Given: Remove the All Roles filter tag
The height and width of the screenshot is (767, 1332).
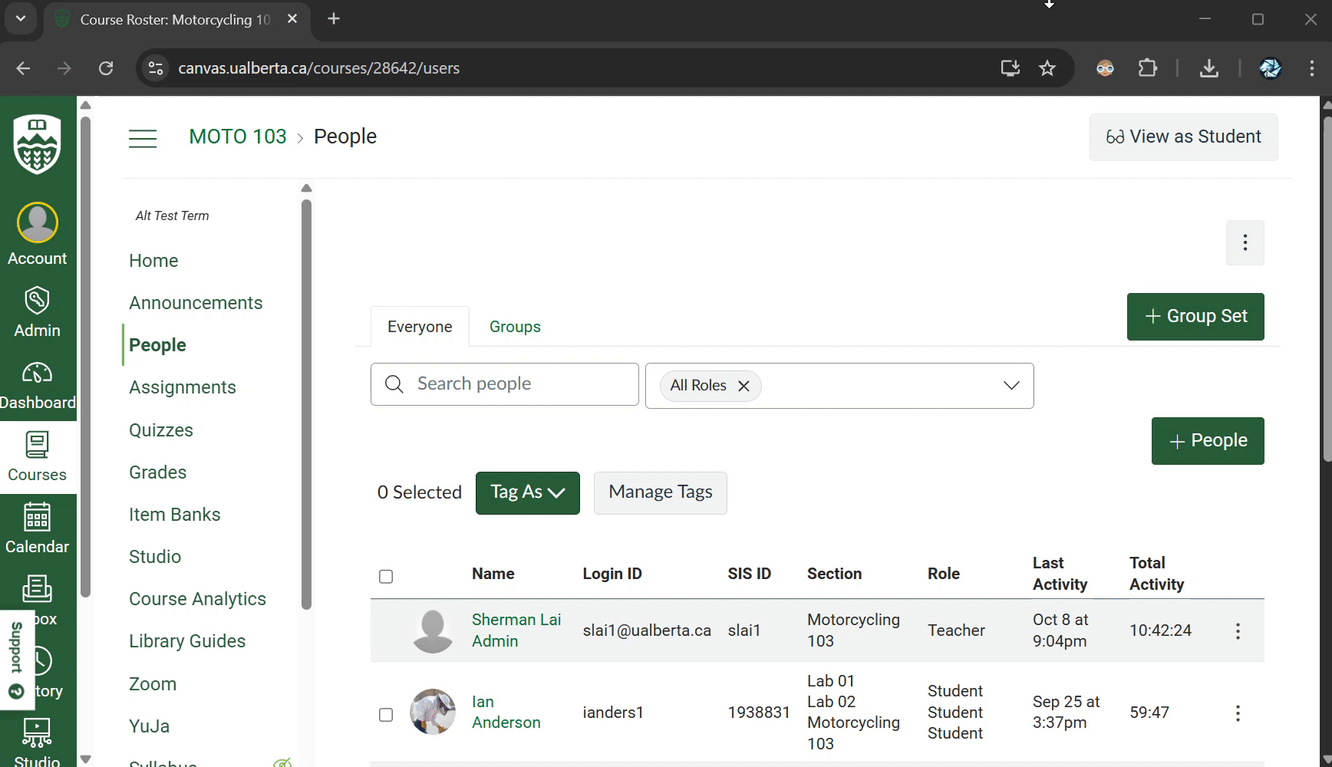Looking at the screenshot, I should coord(743,386).
